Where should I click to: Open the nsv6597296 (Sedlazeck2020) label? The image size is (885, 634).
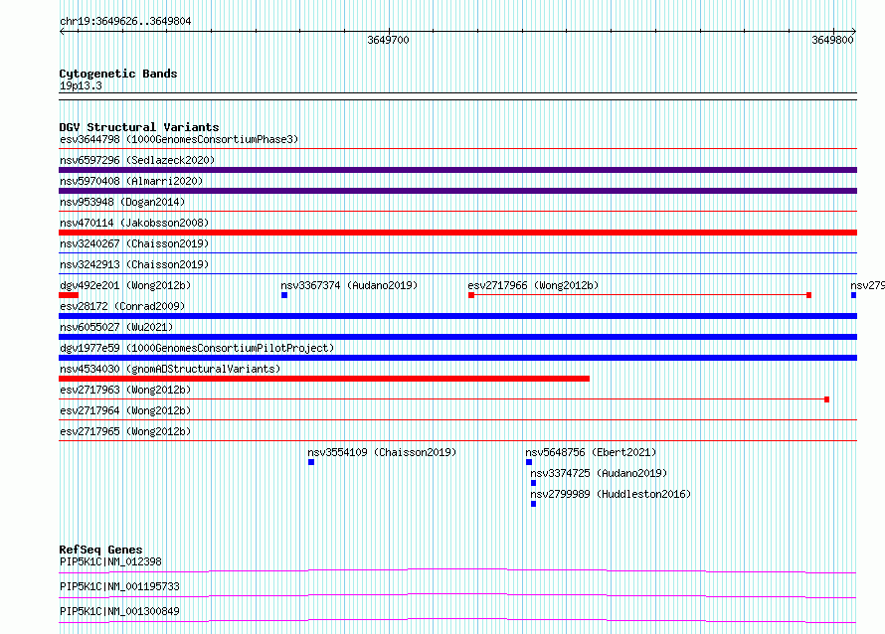(x=137, y=160)
